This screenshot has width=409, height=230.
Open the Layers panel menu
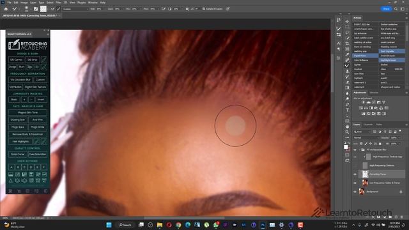[x=406, y=125]
